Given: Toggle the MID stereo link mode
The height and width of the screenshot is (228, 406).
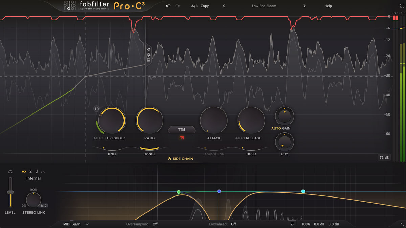Looking at the screenshot, I should tap(44, 206).
